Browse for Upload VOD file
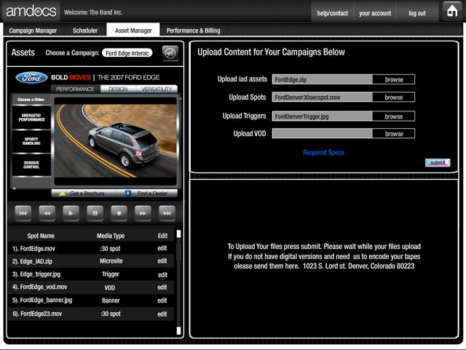This screenshot has height=350, width=466. (394, 134)
